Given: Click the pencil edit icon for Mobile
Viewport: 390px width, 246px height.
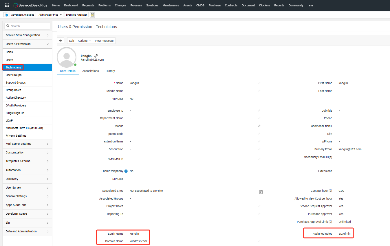Looking at the screenshot, I should click(x=259, y=126).
